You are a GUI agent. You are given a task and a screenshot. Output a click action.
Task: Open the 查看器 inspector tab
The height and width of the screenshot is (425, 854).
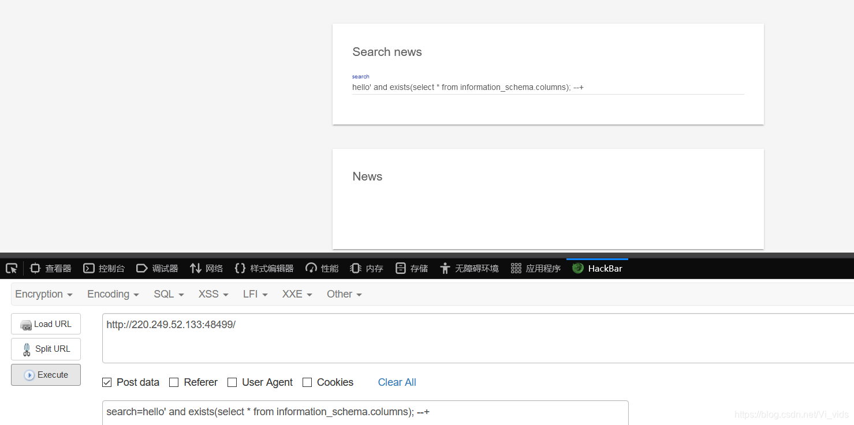pyautogui.click(x=51, y=268)
